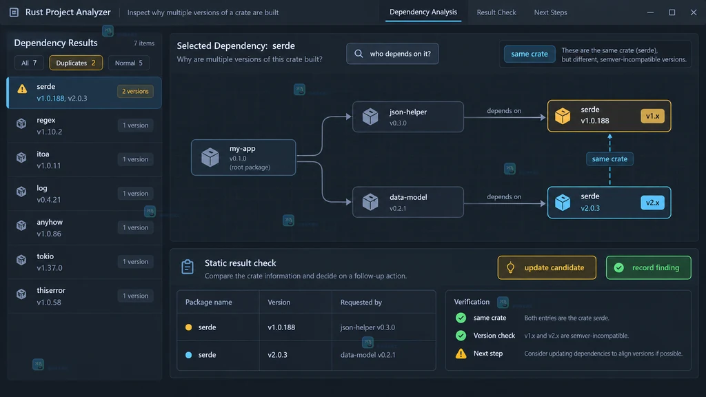The height and width of the screenshot is (397, 706).
Task: Go to the Next Steps tab
Action: coord(550,12)
